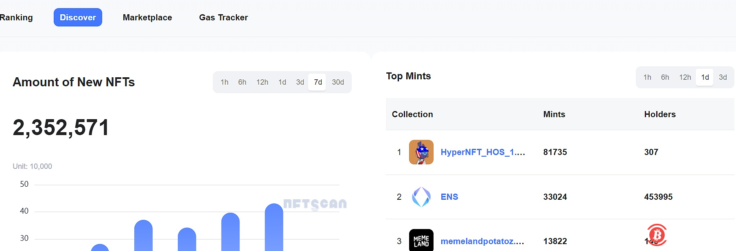Set Top Mints range to 1h
The height and width of the screenshot is (251, 736).
pyautogui.click(x=647, y=77)
